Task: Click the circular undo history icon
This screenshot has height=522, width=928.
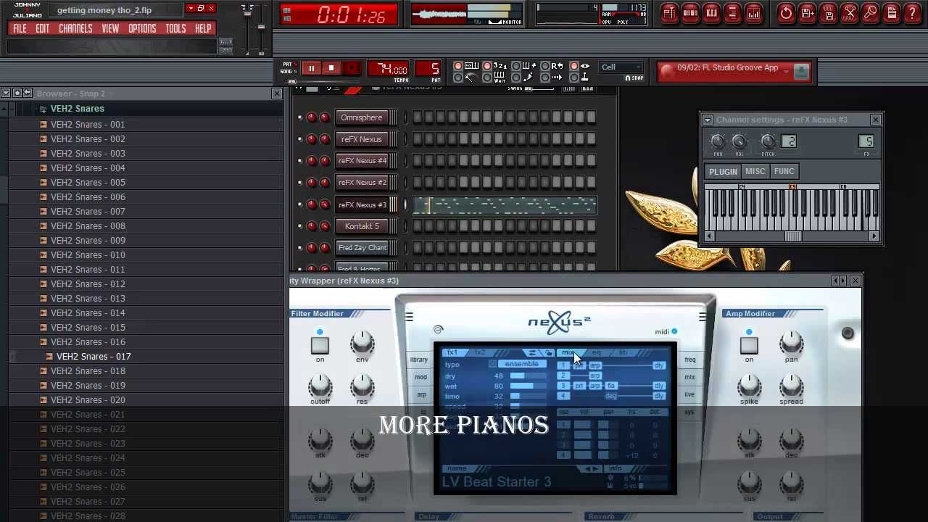Action: 786,12
